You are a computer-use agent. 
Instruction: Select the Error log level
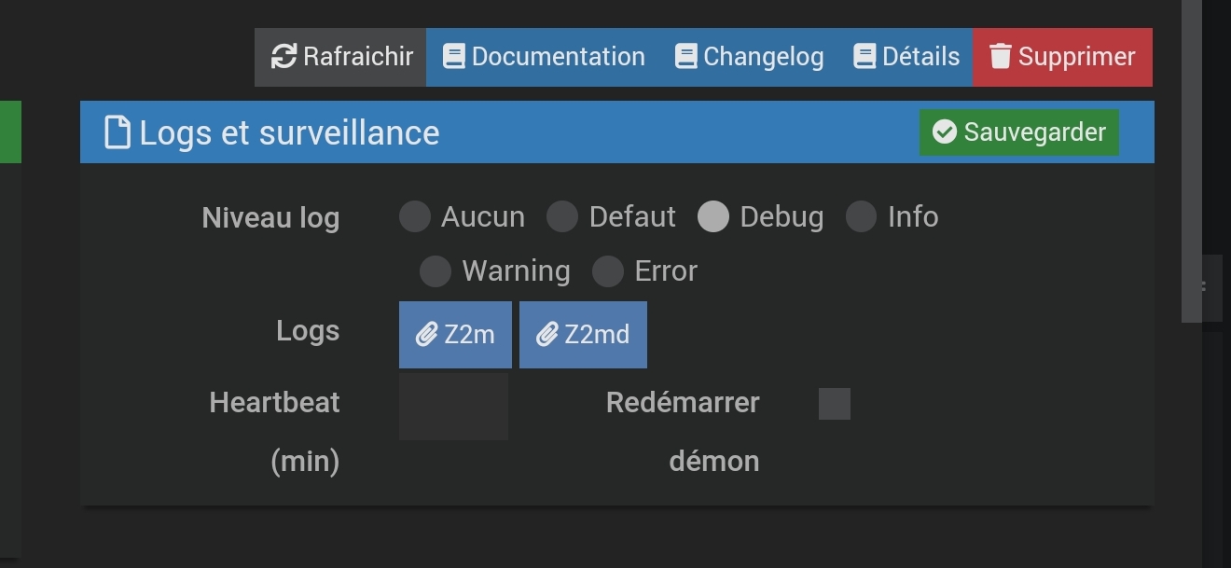608,271
